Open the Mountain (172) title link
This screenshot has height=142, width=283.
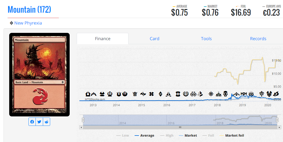(x=29, y=9)
